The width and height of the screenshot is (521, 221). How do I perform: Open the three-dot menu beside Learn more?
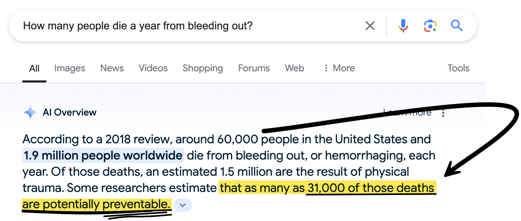point(443,113)
